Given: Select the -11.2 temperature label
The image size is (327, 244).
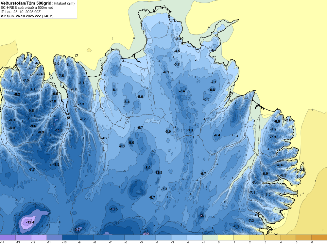Looking at the screenshot, I should click(x=158, y=173).
